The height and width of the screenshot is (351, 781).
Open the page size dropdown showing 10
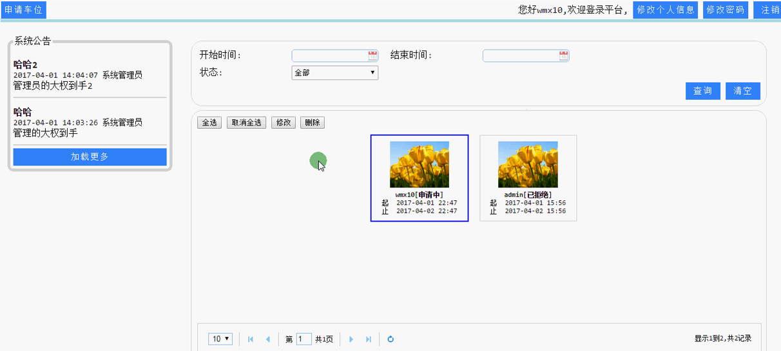pyautogui.click(x=220, y=339)
